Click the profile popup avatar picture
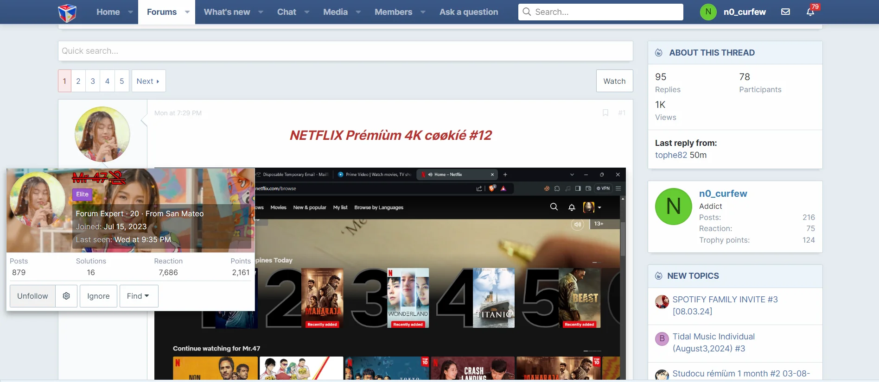The image size is (879, 382). (38, 200)
